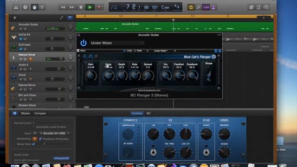The image size is (297, 167).
Task: Select the Natural Strum track icon
Action: click(x=13, y=89)
